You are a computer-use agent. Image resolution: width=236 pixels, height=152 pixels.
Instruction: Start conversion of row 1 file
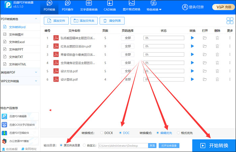(x=192, y=38)
